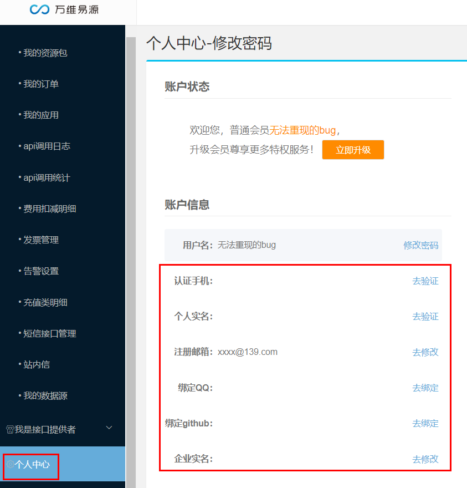Click 去验证 next to 个人实名
Viewport: 467px width, 488px height.
click(x=425, y=317)
